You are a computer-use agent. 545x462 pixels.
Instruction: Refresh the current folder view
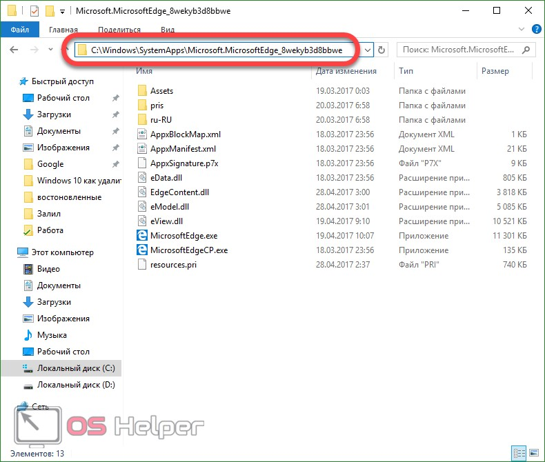[381, 50]
